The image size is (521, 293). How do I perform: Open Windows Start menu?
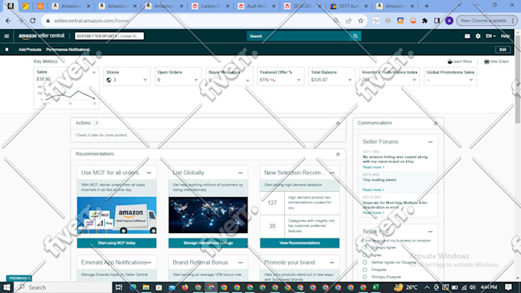click(x=7, y=288)
